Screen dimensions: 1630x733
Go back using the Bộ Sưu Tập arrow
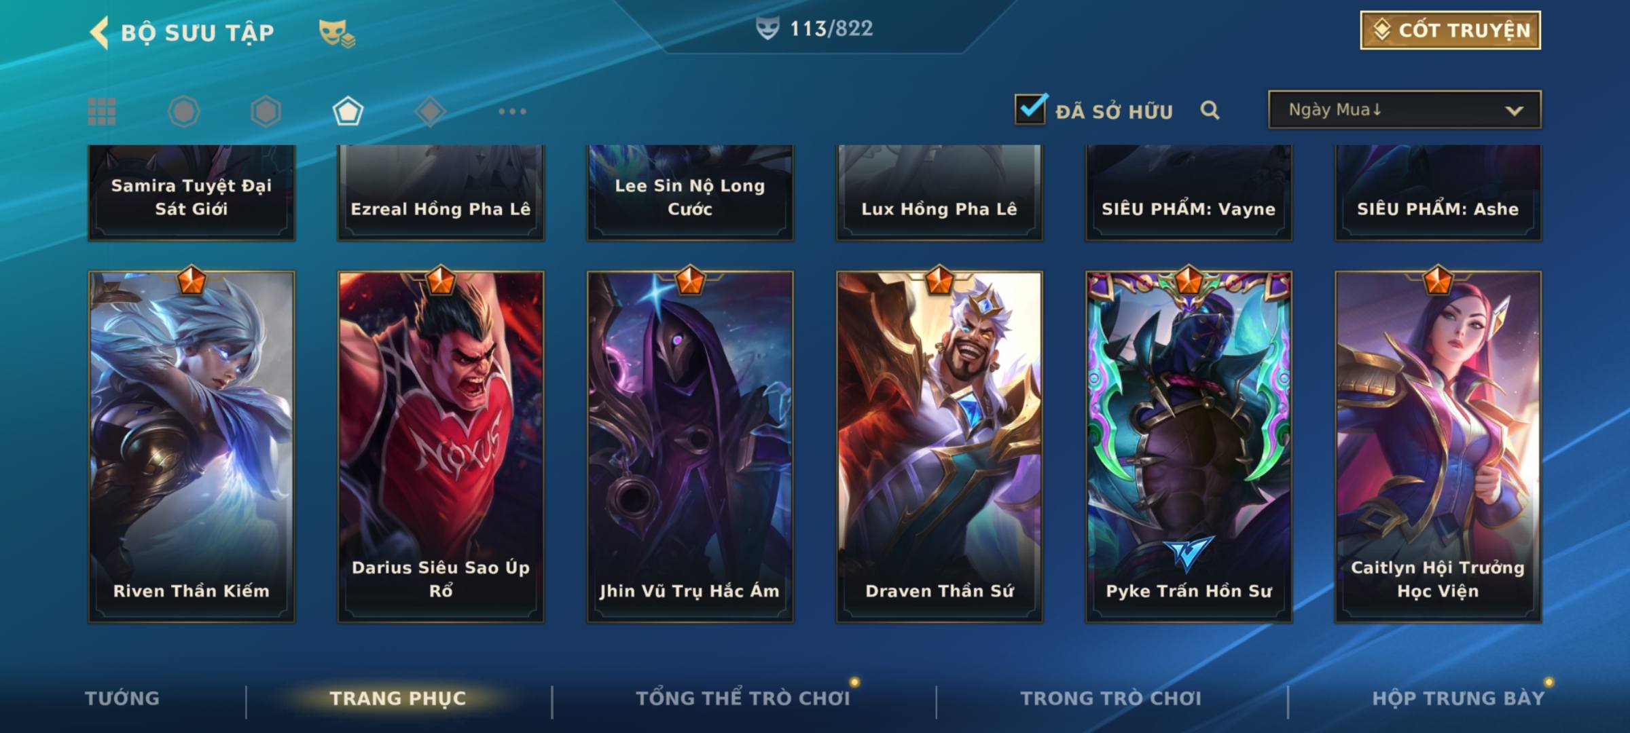(x=99, y=33)
